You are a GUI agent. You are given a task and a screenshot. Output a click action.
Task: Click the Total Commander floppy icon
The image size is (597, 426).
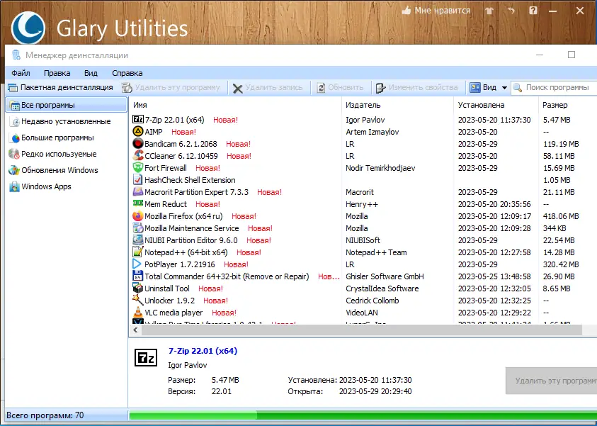click(137, 276)
